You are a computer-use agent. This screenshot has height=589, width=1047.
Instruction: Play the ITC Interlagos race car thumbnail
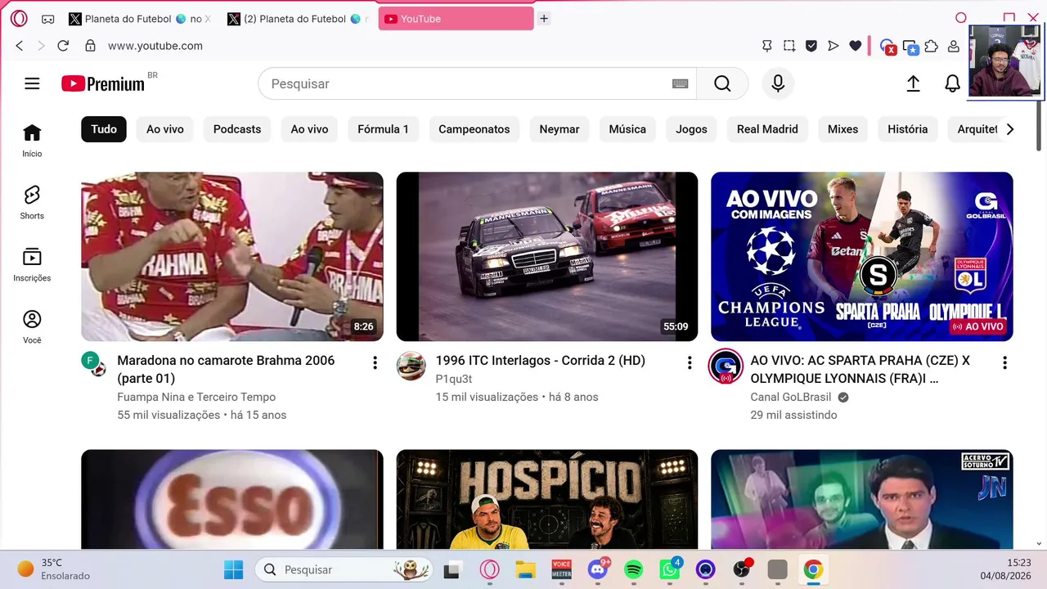tap(547, 256)
